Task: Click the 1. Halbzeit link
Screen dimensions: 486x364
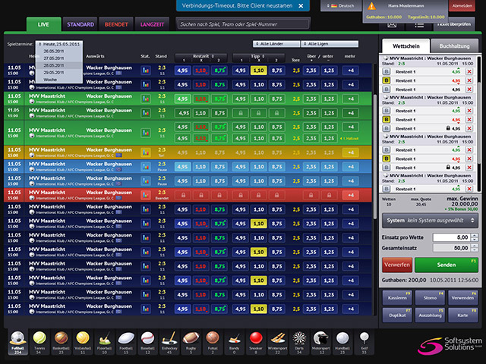Action: 349,138
